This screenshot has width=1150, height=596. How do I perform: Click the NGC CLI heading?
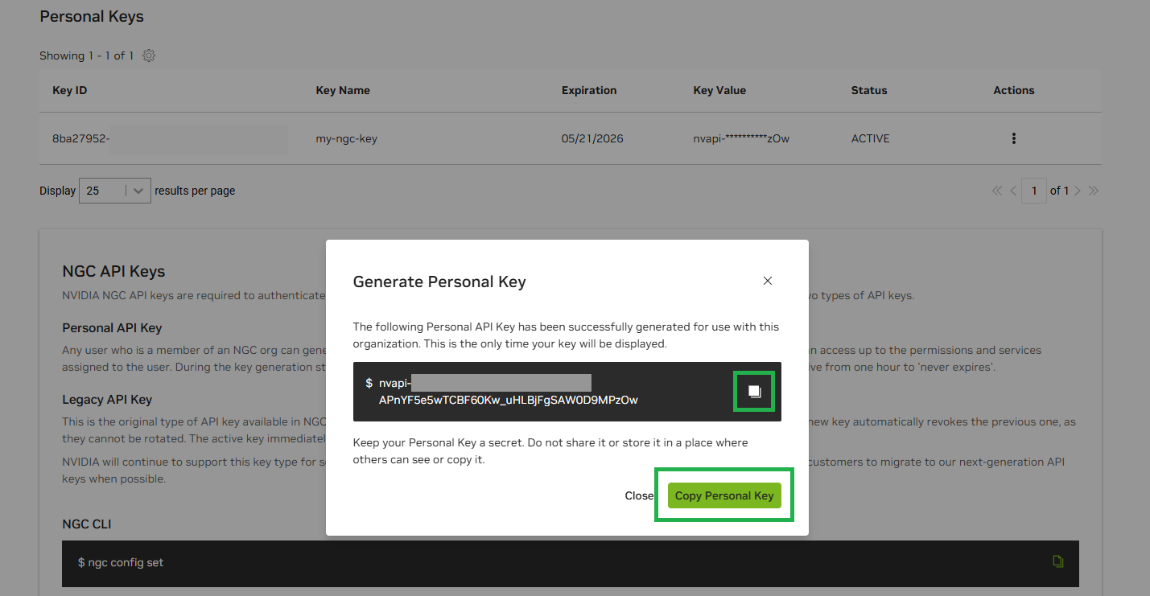(x=87, y=524)
